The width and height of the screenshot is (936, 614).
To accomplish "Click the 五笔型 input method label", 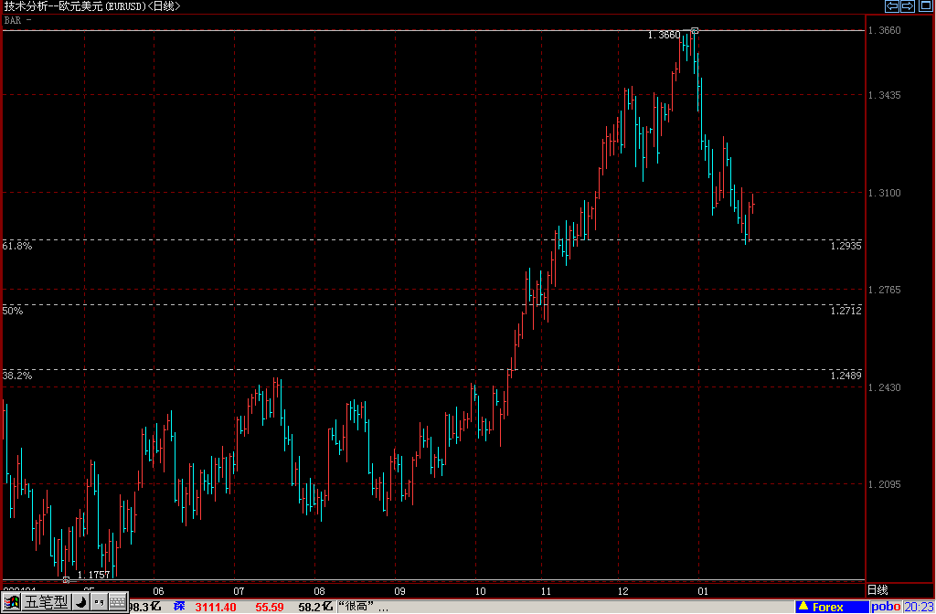I will (46, 603).
